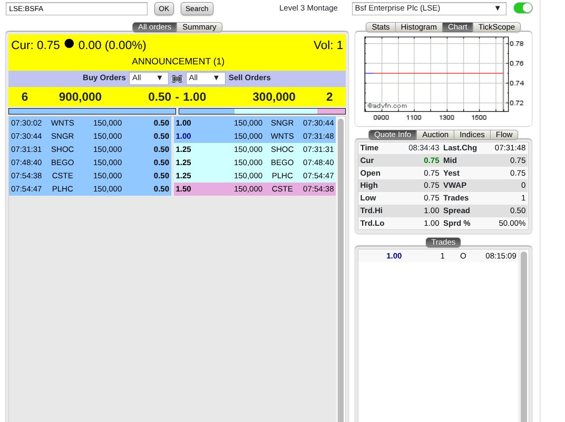Click the Vol: 1 header value
The width and height of the screenshot is (565, 422).
tap(328, 45)
